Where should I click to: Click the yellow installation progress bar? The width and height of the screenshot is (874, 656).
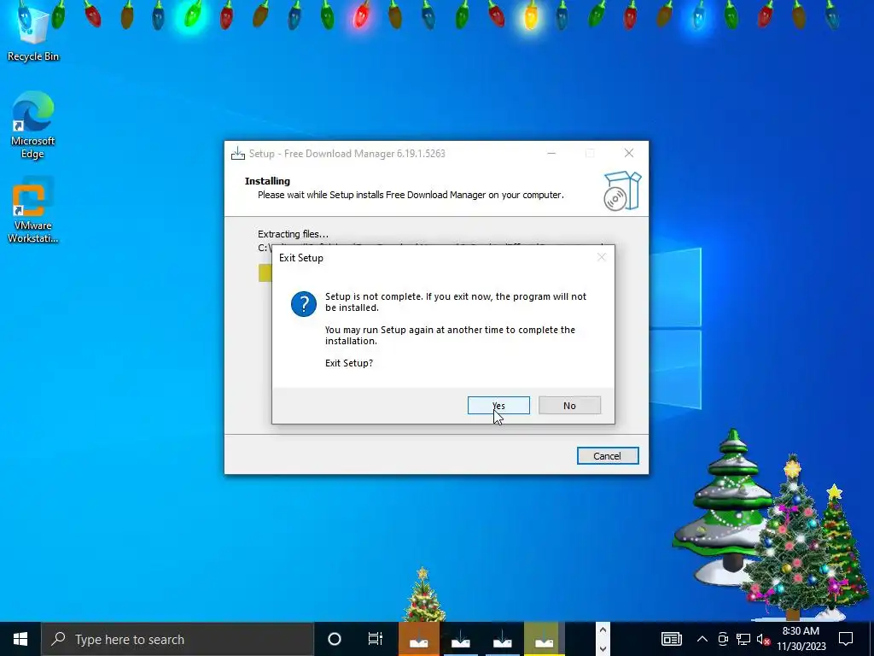265,272
